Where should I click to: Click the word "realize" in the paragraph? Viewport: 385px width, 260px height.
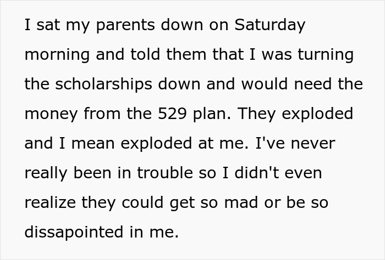51,203
